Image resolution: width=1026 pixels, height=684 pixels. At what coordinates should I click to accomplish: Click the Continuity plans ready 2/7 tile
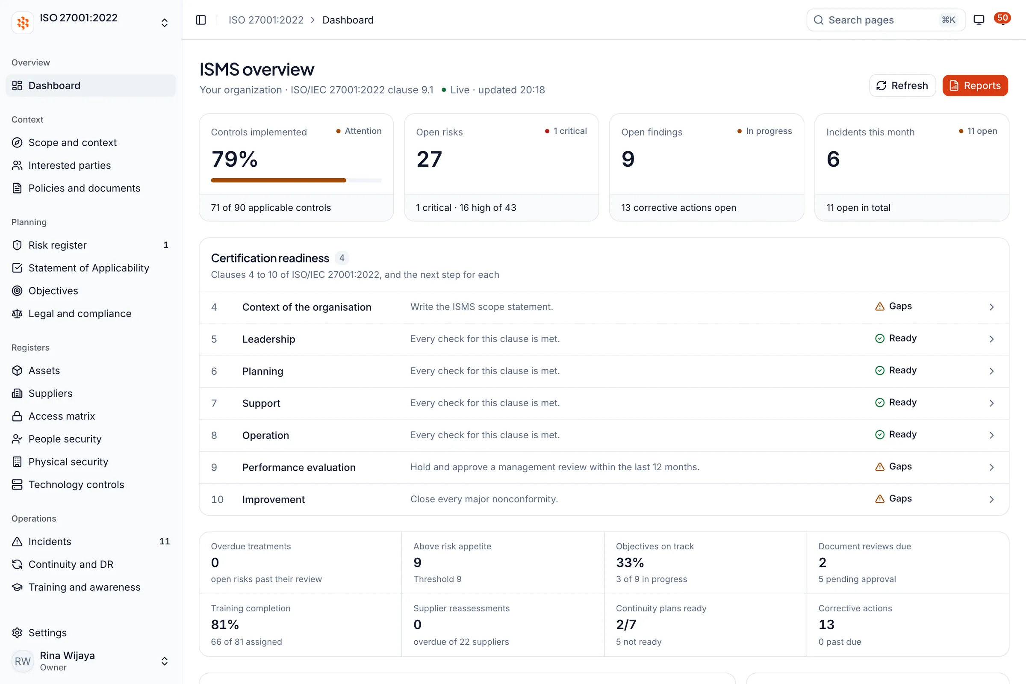coord(705,625)
